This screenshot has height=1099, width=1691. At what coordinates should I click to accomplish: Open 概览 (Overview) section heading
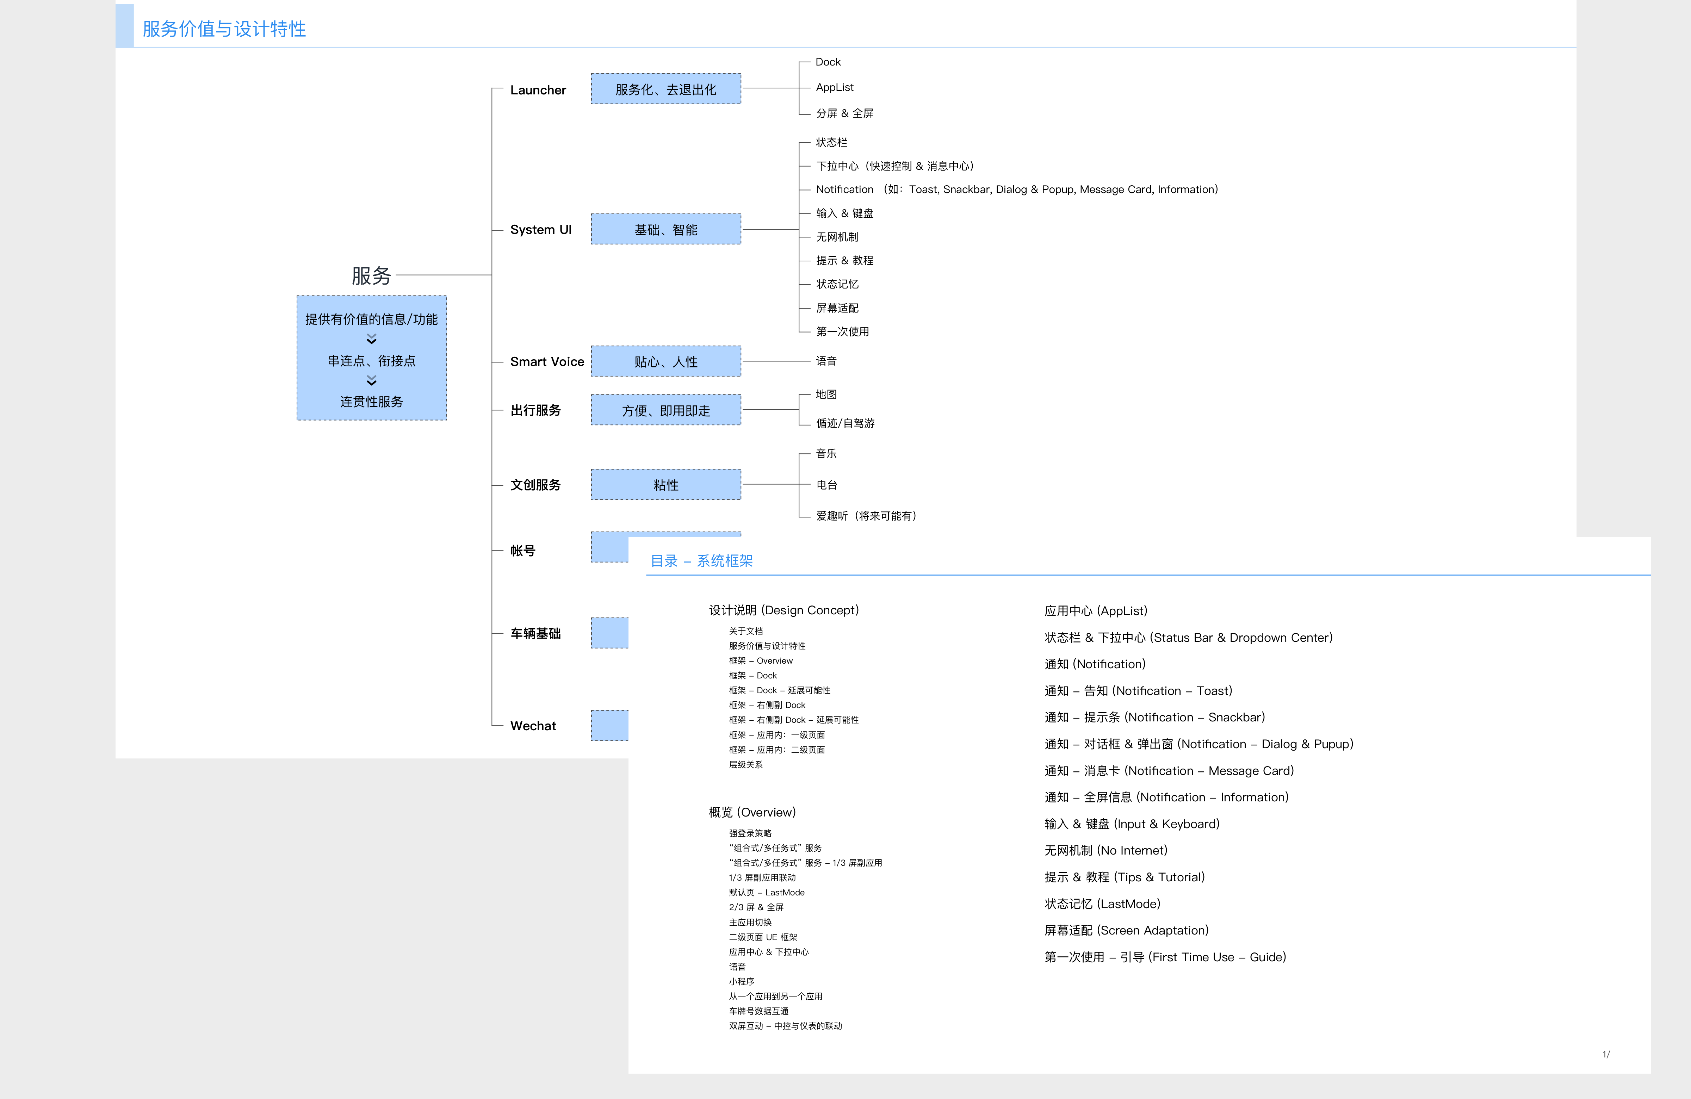(x=752, y=812)
